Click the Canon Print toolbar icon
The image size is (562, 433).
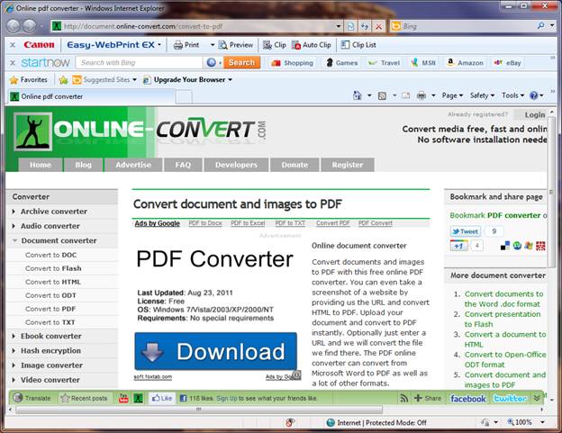click(x=186, y=45)
